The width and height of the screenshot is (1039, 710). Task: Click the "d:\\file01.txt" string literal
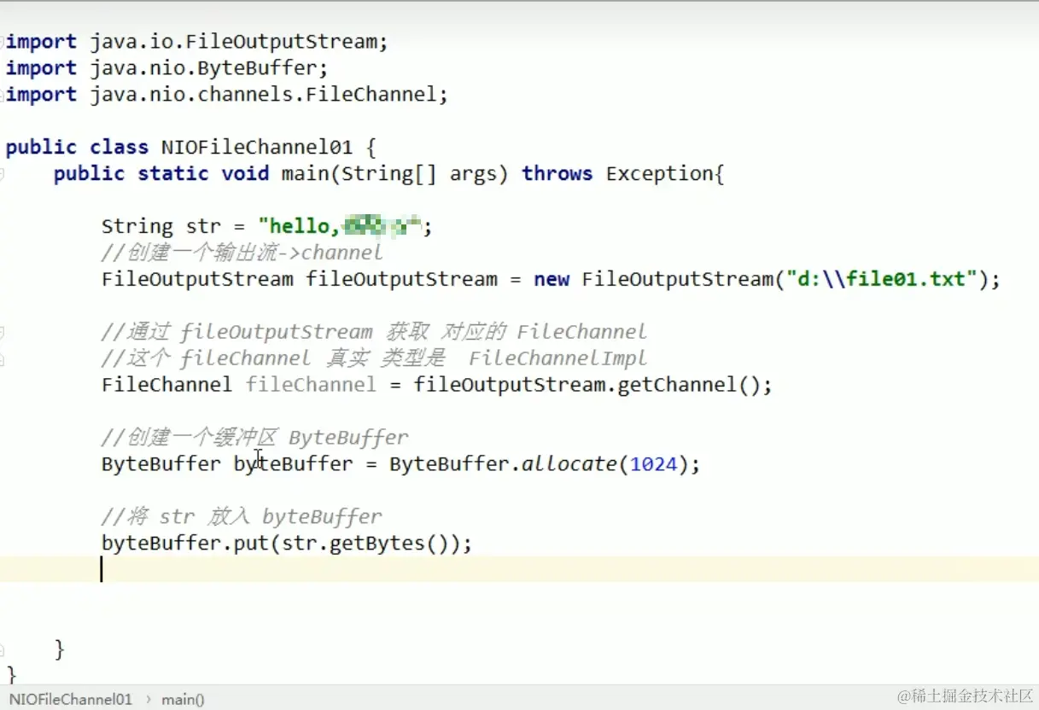coord(882,279)
